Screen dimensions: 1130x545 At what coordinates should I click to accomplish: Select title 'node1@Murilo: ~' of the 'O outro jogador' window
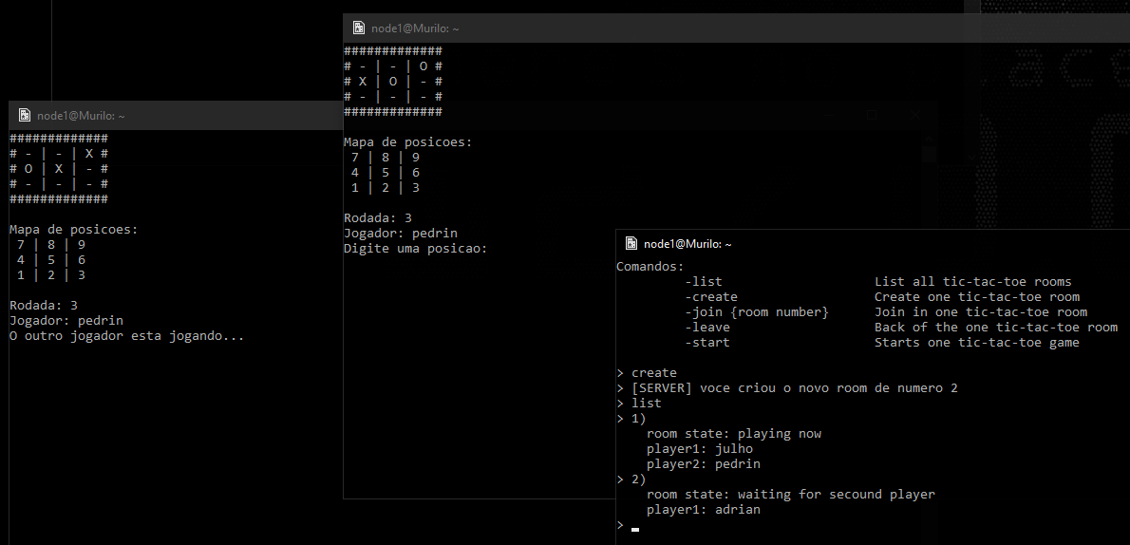(81, 116)
